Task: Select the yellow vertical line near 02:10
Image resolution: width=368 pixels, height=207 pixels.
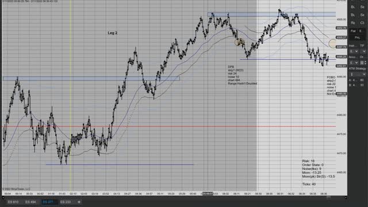Action: click(70, 95)
